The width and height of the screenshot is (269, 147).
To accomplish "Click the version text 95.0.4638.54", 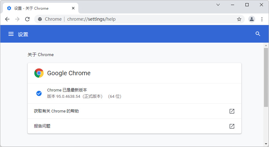I will (68, 97).
